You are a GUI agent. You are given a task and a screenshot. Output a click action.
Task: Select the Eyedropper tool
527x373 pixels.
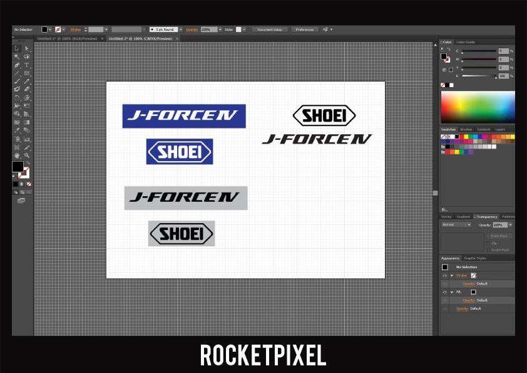(x=17, y=130)
